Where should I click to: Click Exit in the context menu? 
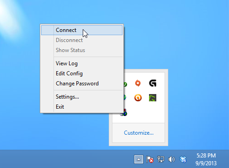tap(82, 107)
